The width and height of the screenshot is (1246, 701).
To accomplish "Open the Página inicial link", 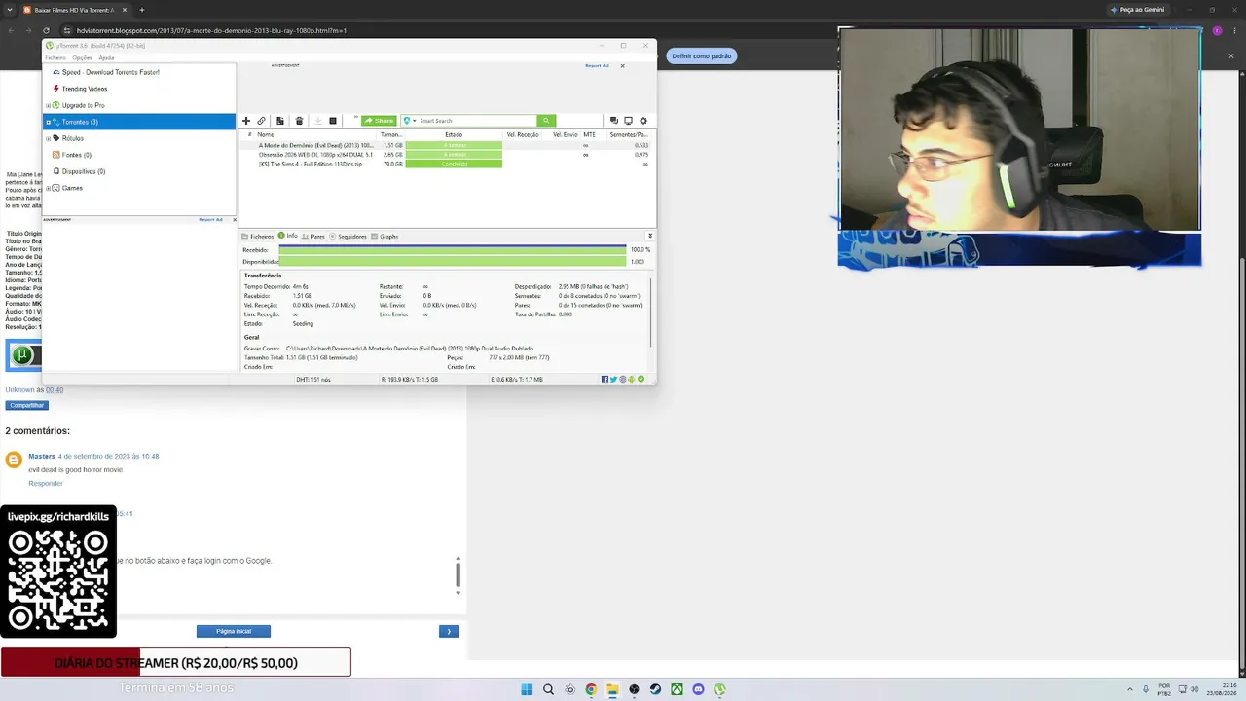I will coord(234,631).
